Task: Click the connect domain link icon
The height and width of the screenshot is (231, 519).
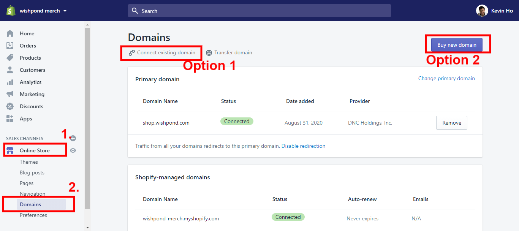Action: (x=131, y=53)
